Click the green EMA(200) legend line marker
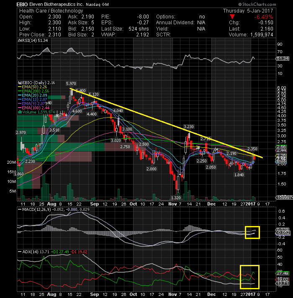The height and width of the screenshot is (298, 293). click(x=20, y=91)
